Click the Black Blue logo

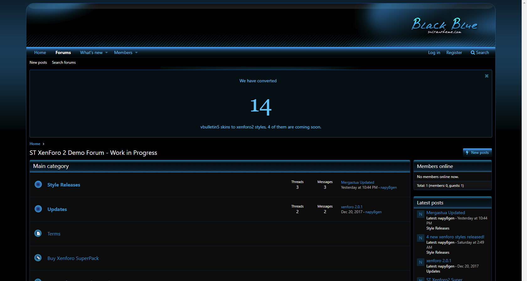click(444, 25)
